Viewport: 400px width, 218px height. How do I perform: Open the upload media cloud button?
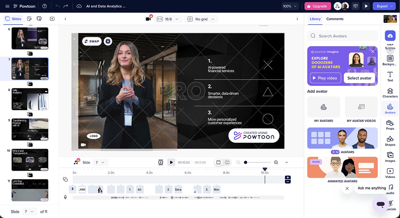[x=390, y=36]
